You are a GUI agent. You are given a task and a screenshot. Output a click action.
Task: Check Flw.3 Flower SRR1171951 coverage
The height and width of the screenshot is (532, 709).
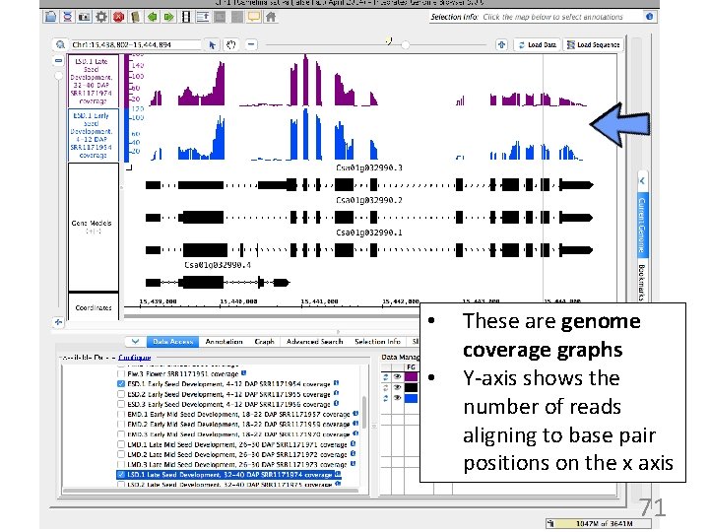coord(121,373)
